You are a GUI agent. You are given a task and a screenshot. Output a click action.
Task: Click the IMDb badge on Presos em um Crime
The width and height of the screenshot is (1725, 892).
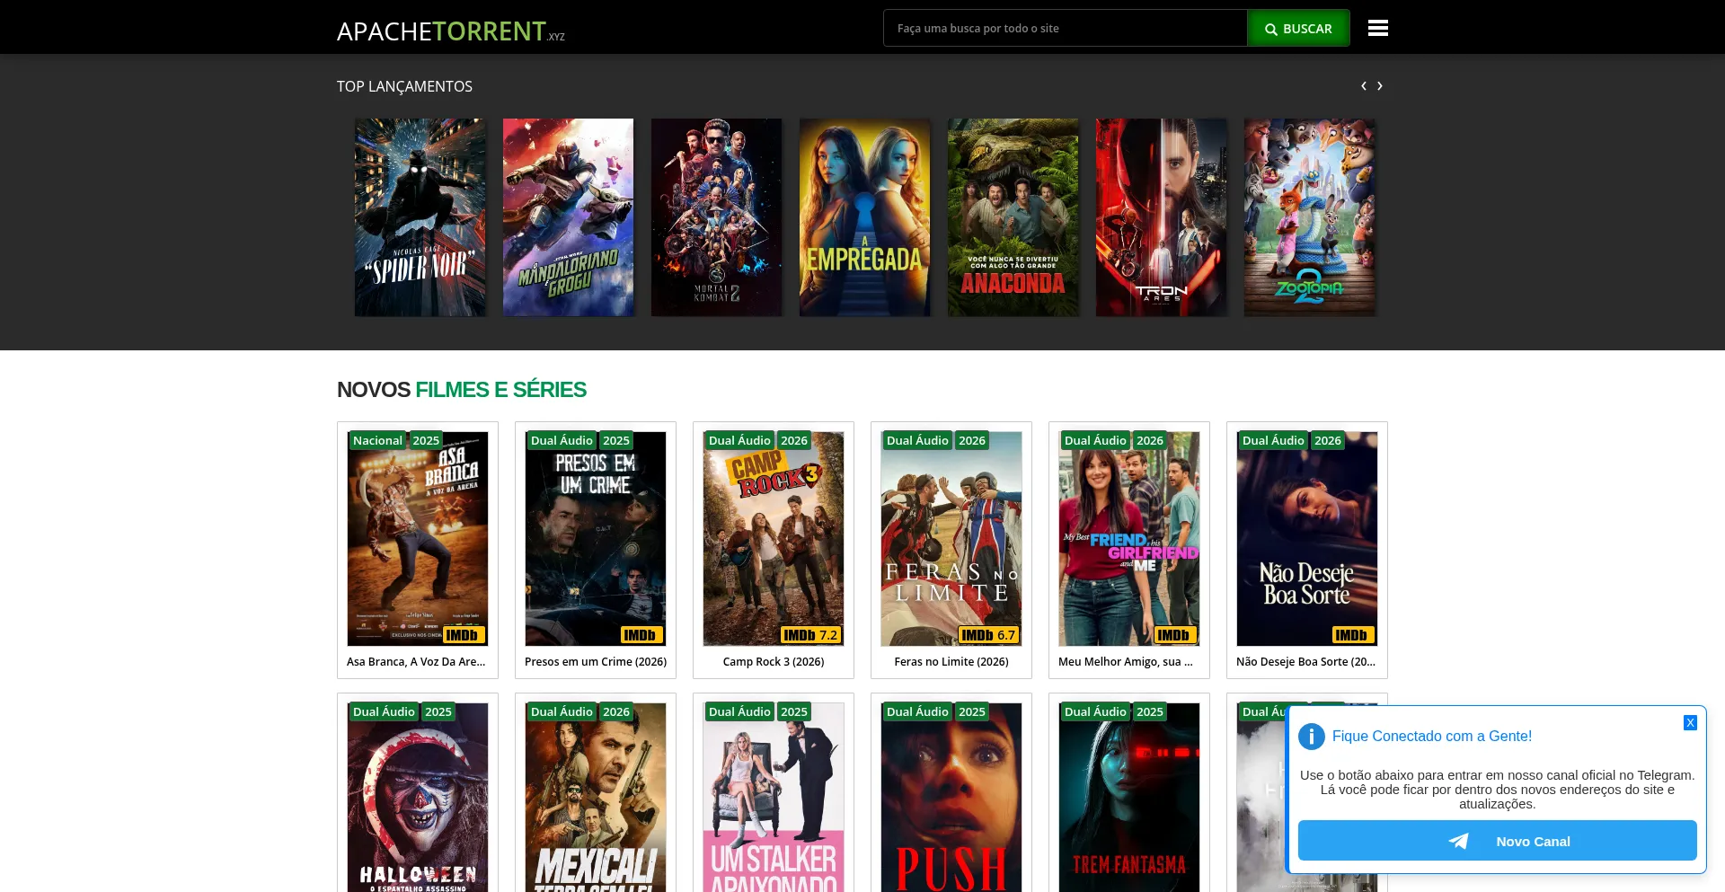(x=641, y=635)
